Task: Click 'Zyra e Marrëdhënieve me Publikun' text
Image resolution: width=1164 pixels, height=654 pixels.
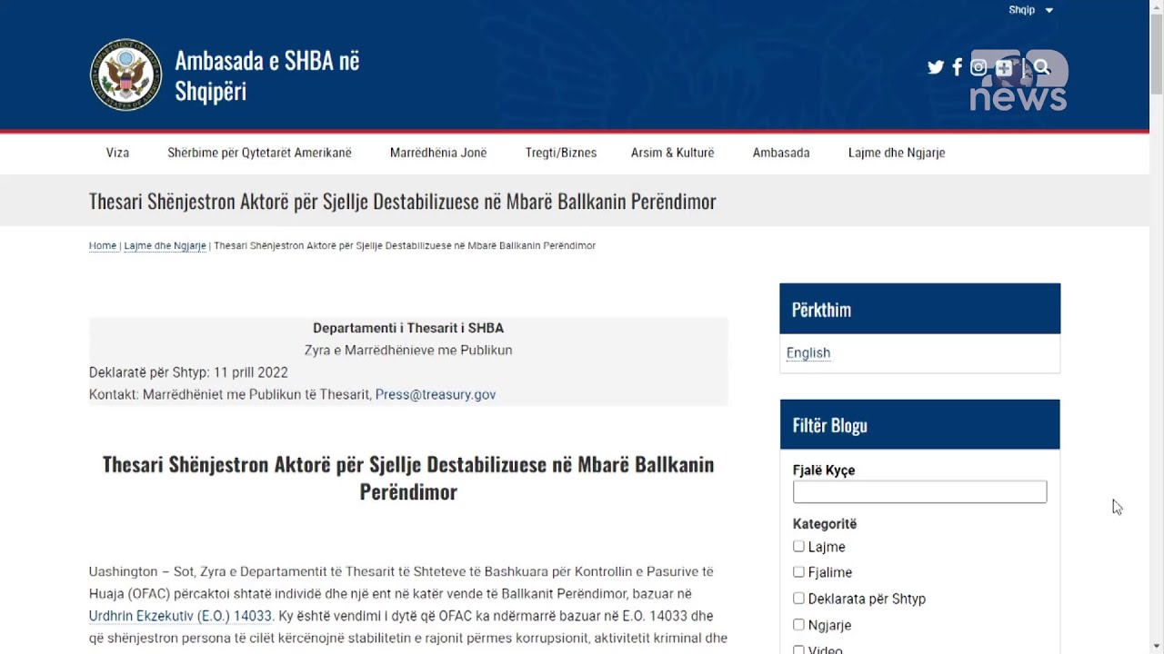Action: coord(408,350)
